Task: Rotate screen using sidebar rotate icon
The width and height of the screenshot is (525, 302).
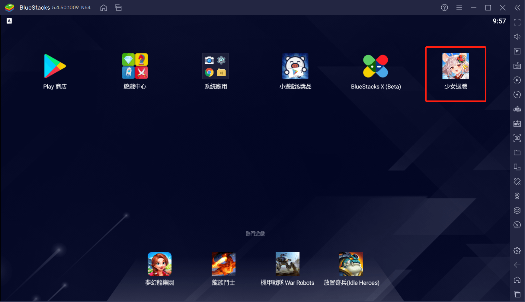Action: pyautogui.click(x=517, y=167)
